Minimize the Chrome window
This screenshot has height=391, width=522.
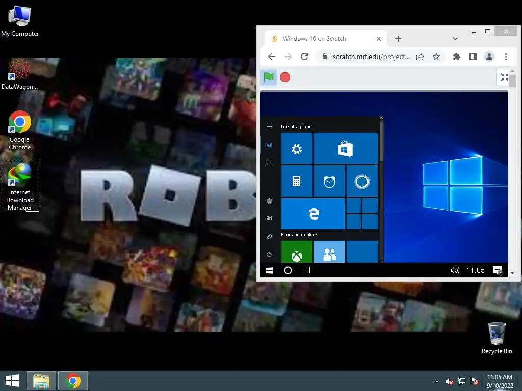coord(474,32)
